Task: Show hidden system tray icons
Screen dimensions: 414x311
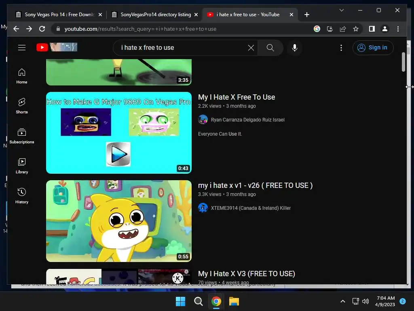Action: tap(343, 301)
